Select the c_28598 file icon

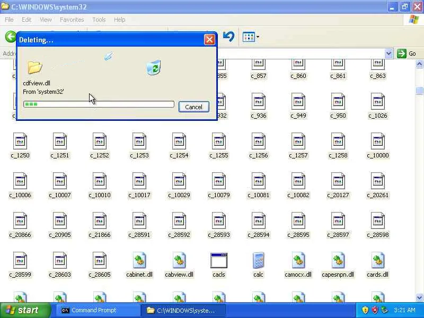378,220
